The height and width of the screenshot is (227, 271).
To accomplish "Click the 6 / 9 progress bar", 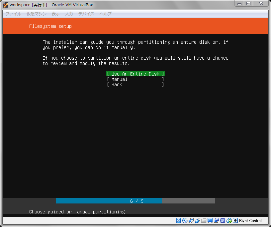I will [x=135, y=201].
